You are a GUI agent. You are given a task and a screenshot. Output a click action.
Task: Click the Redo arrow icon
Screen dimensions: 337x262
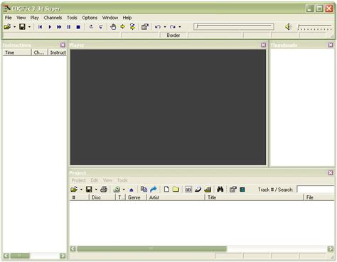click(173, 27)
